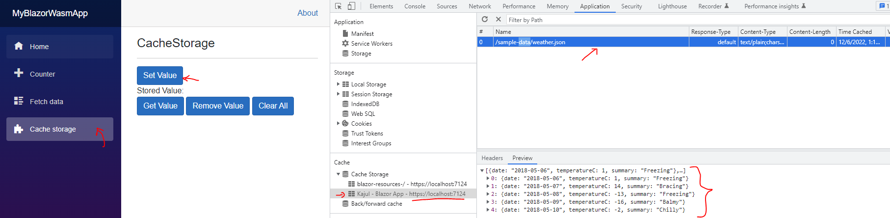Screen dimensions: 890x218
Task: Collapse the Cache Storage tree node
Action: [338, 174]
